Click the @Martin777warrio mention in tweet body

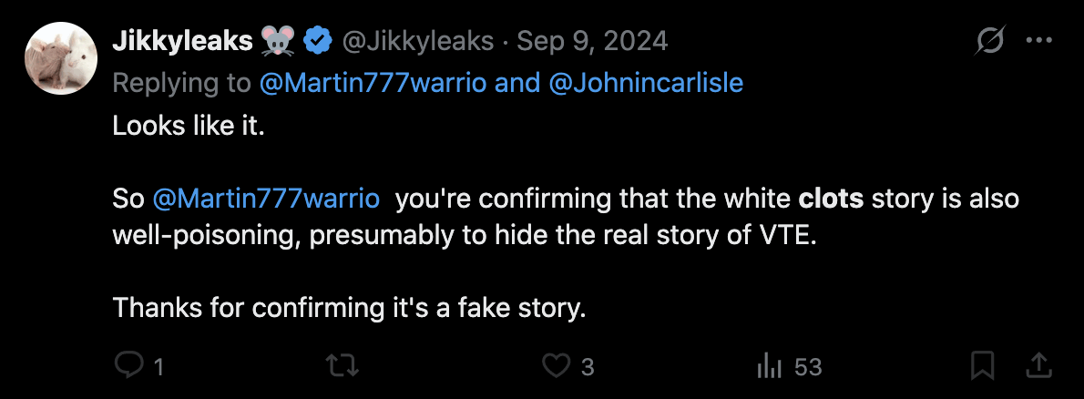pos(266,199)
